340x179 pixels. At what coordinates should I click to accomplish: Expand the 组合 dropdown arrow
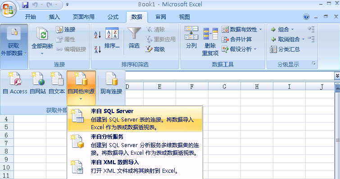pos(293,29)
